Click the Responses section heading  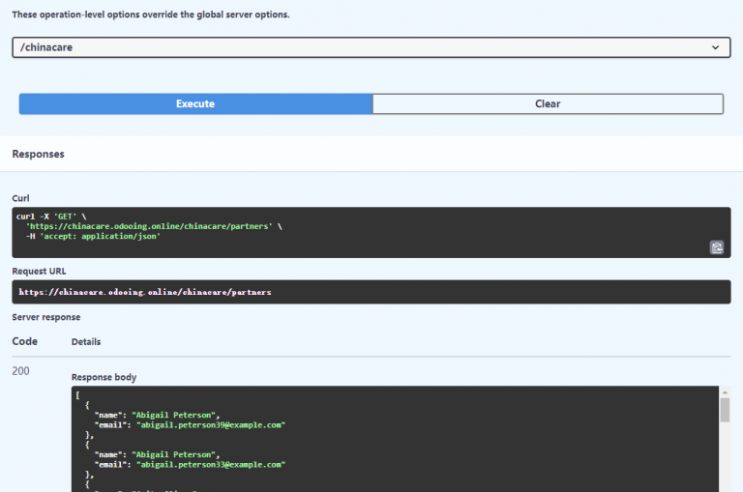pos(38,154)
